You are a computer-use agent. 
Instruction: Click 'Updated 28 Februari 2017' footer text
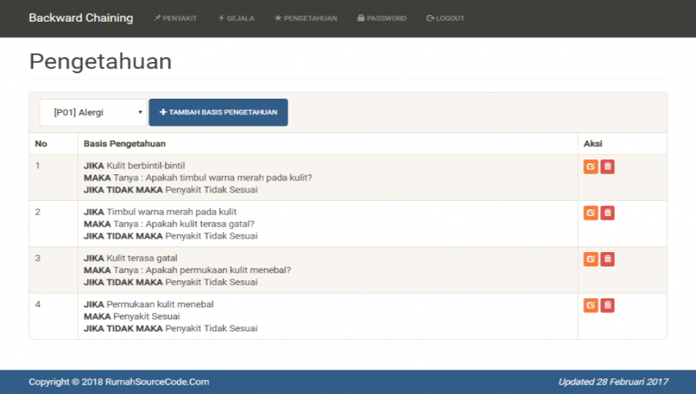pos(613,382)
